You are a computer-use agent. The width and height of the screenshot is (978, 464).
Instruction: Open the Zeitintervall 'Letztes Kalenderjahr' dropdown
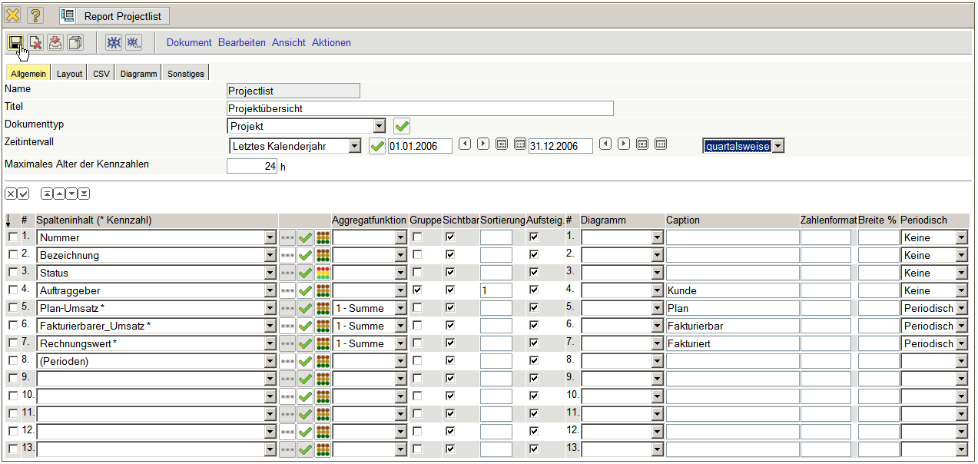(354, 146)
